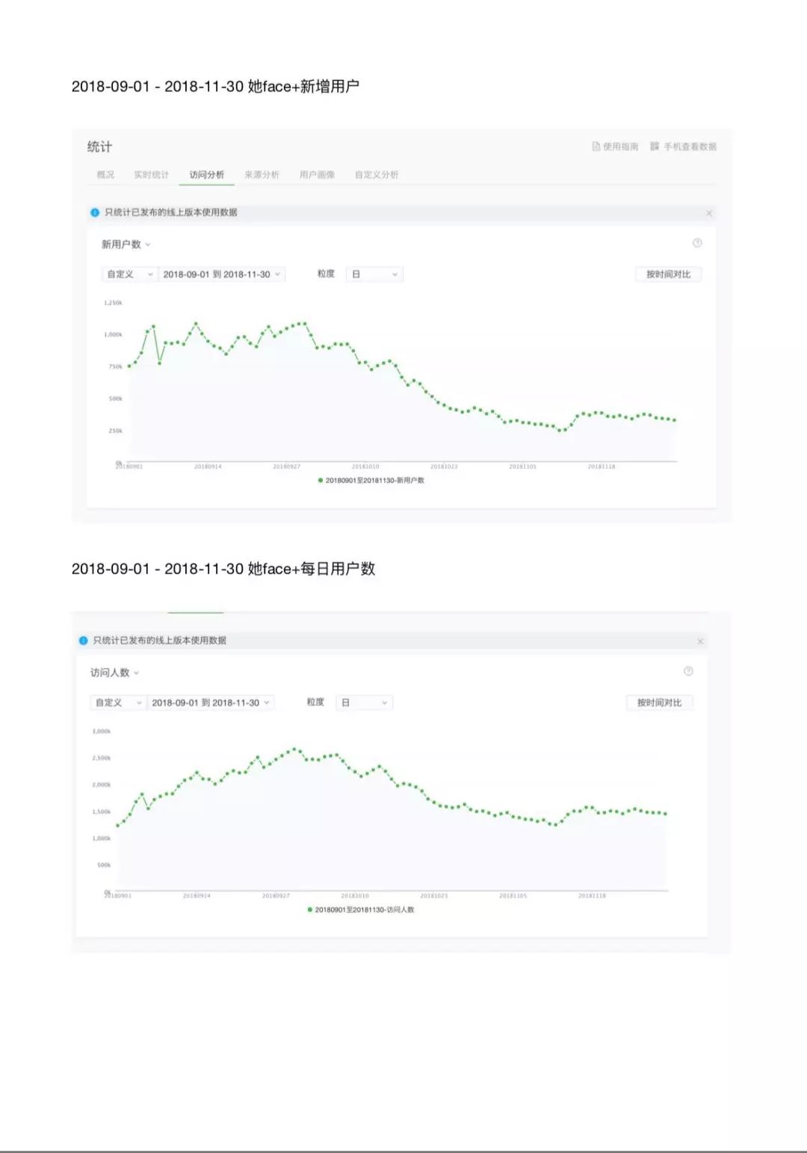Toggle the 访问人数 legend series dot
The height and width of the screenshot is (1153, 807).
[x=310, y=910]
